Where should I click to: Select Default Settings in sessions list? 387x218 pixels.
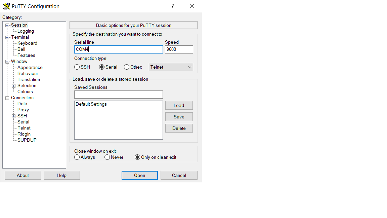point(91,104)
